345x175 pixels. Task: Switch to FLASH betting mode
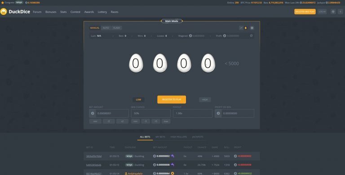[x=117, y=28]
